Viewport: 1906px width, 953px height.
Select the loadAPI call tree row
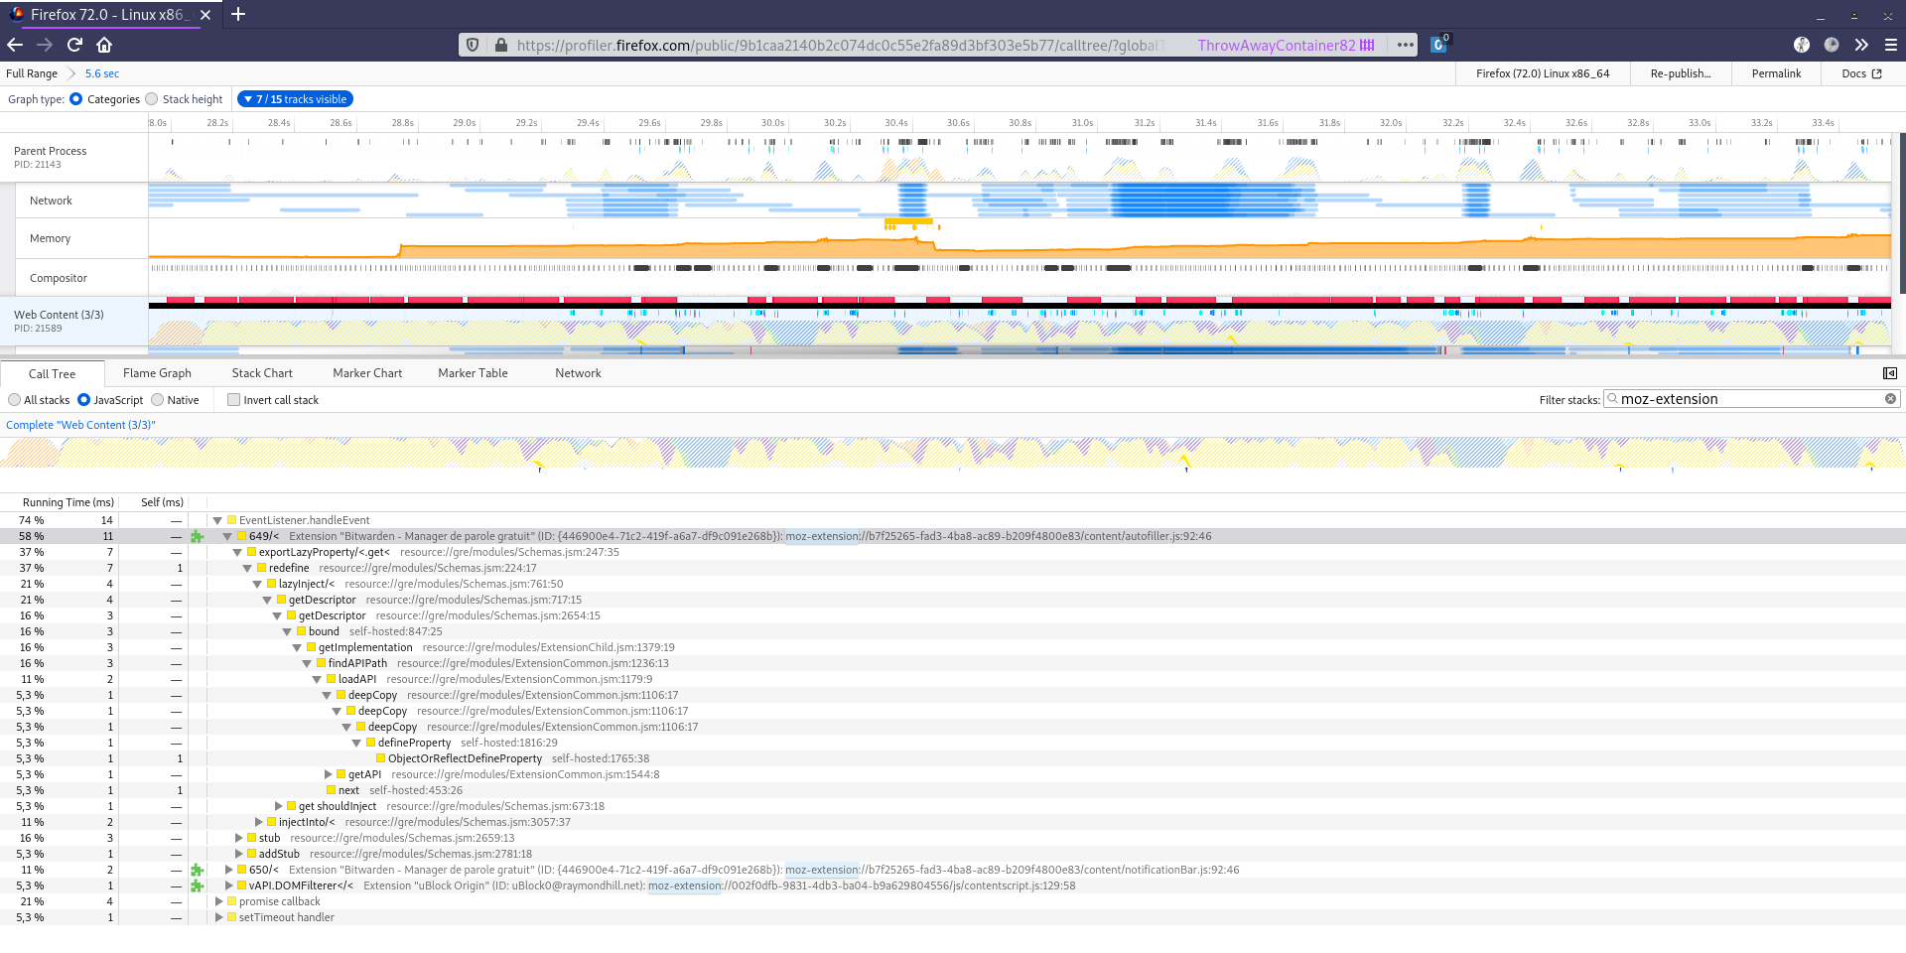coord(953,679)
